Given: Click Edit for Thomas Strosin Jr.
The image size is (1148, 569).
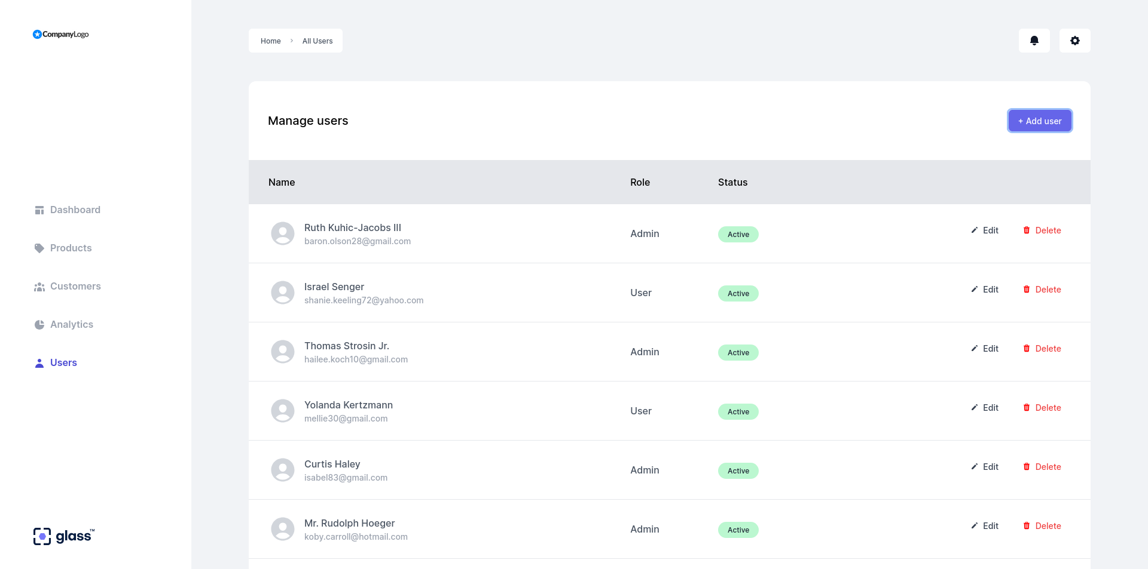Looking at the screenshot, I should [x=984, y=348].
